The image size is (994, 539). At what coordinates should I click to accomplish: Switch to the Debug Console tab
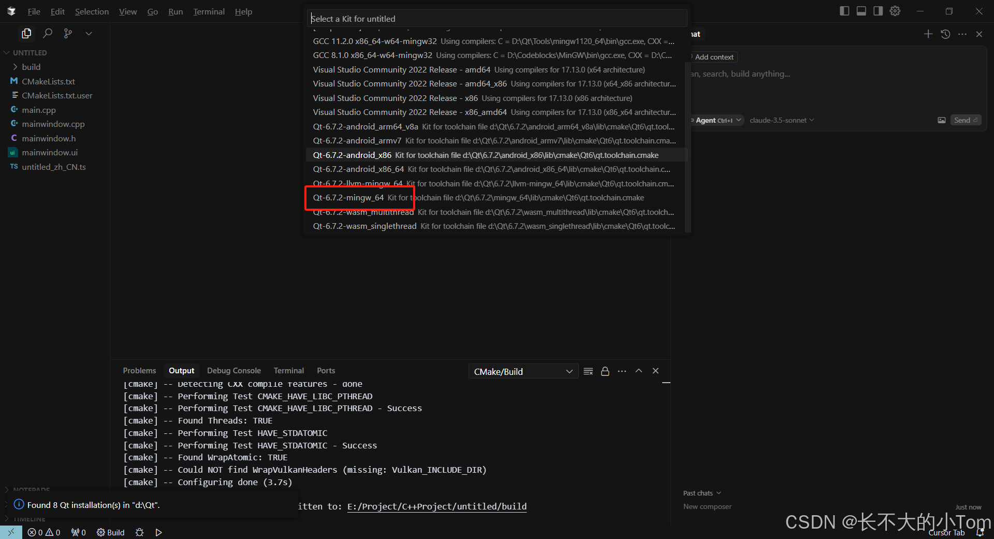(234, 371)
